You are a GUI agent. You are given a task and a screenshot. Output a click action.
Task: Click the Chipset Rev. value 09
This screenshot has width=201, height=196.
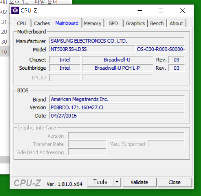[176, 60]
